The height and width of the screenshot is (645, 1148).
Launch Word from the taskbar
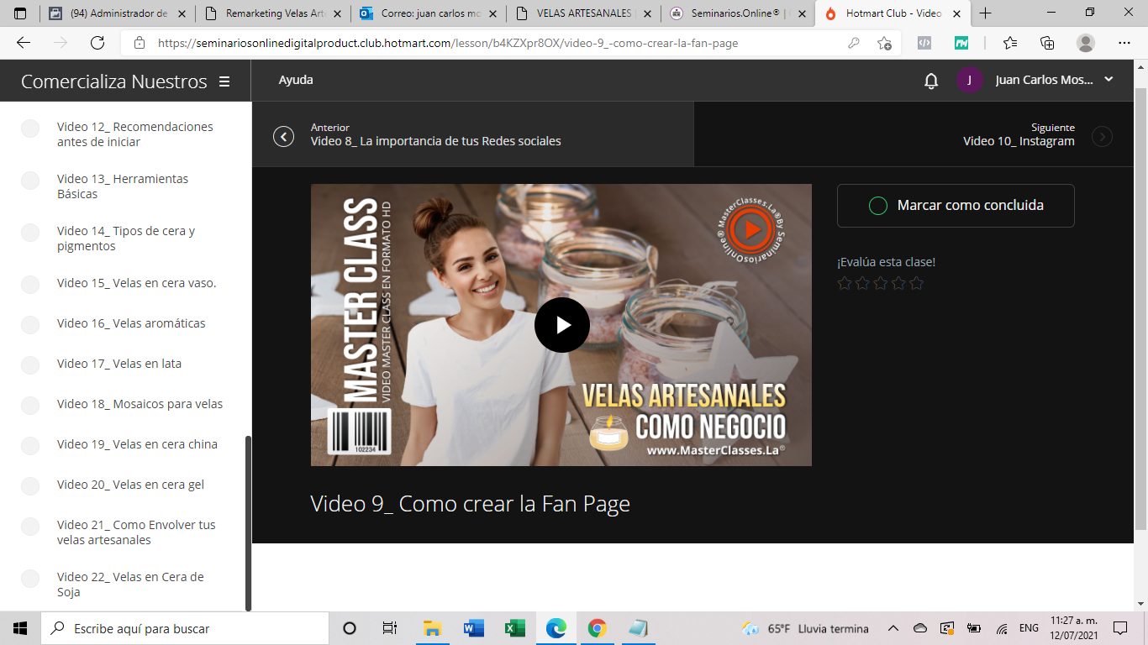pos(473,628)
